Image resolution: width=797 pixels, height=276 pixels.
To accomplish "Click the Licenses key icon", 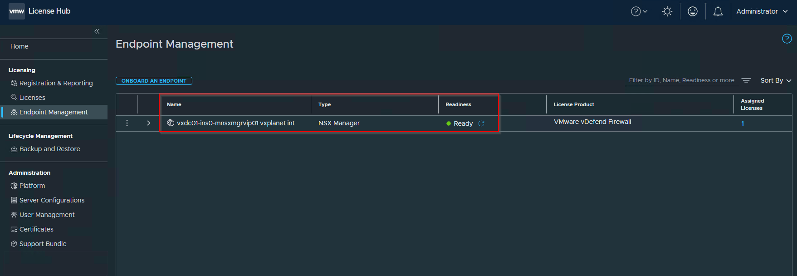I will coord(14,98).
